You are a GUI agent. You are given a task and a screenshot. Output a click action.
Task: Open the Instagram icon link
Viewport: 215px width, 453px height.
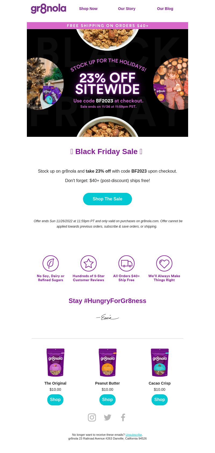click(x=92, y=417)
